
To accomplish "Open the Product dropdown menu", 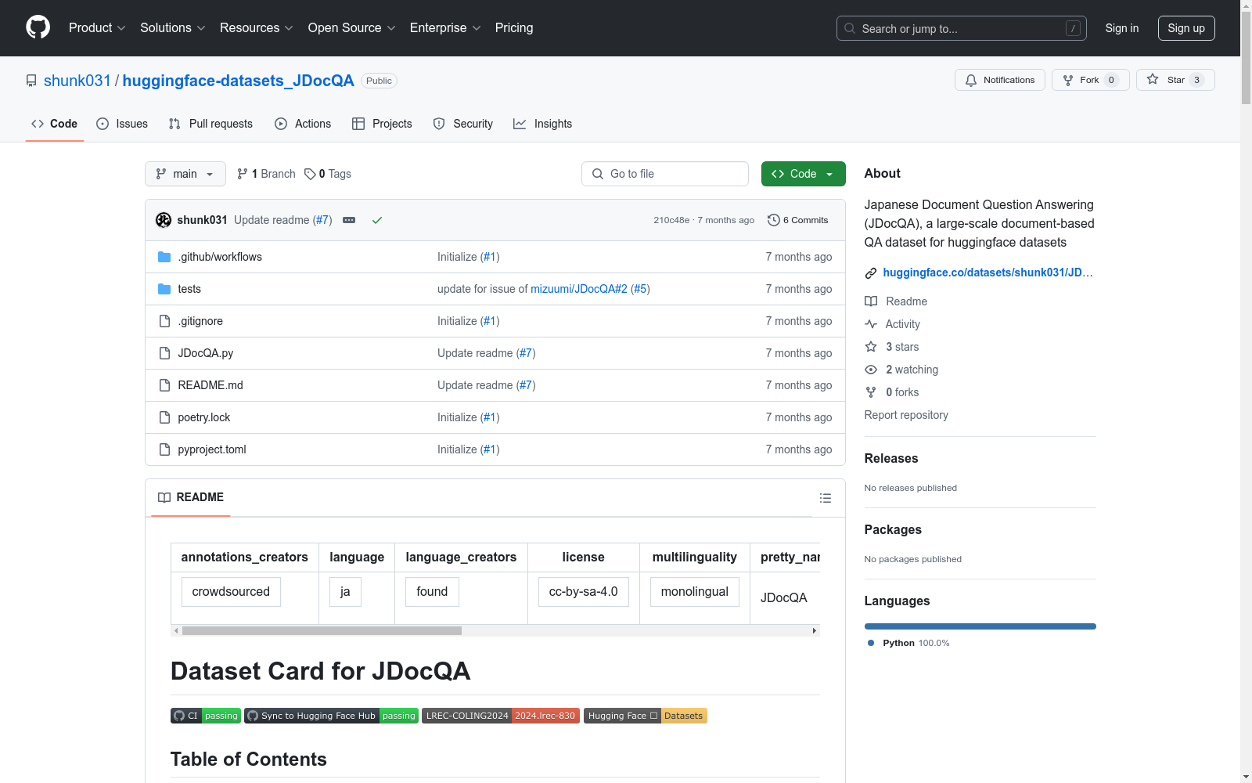I will [97, 28].
